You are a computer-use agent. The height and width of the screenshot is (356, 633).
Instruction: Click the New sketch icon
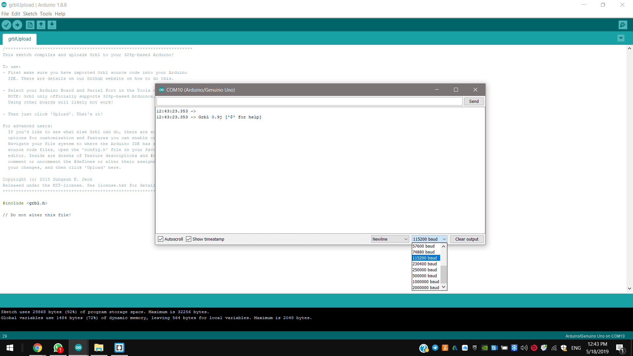pyautogui.click(x=30, y=25)
